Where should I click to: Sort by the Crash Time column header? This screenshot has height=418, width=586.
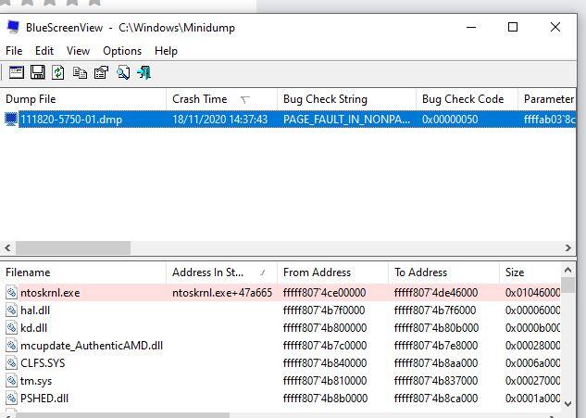[221, 99]
